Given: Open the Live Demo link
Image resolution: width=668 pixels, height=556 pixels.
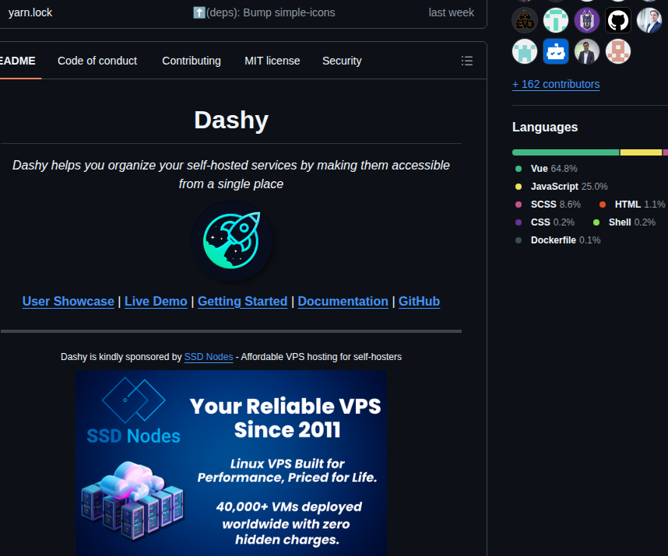Looking at the screenshot, I should (156, 301).
